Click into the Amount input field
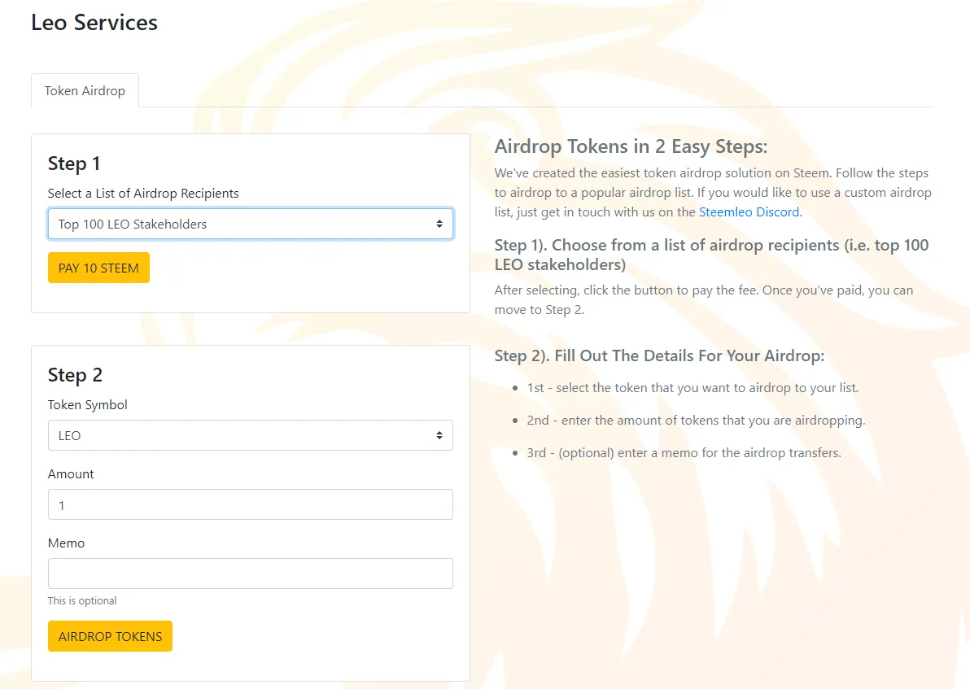This screenshot has height=689, width=970. [x=251, y=504]
